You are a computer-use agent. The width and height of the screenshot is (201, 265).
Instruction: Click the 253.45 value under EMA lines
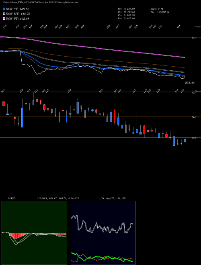(190, 83)
